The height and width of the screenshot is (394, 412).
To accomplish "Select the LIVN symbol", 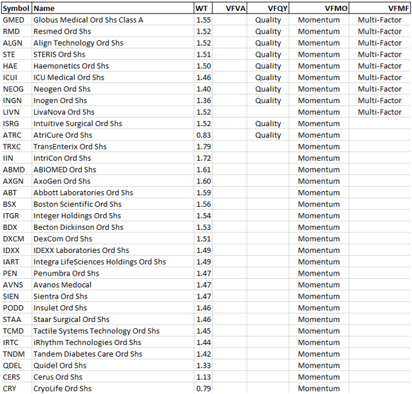I will click(x=16, y=112).
